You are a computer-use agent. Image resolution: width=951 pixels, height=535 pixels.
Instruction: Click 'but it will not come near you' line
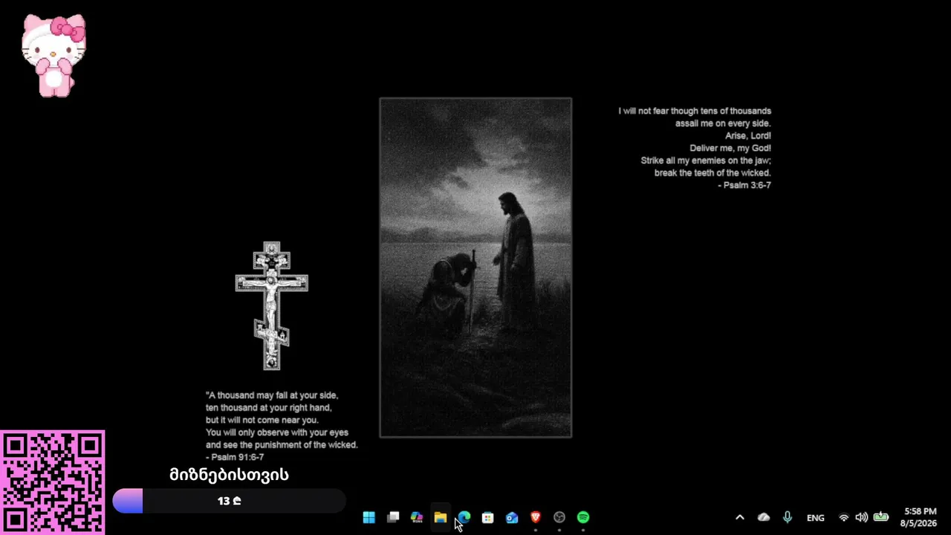pyautogui.click(x=262, y=420)
